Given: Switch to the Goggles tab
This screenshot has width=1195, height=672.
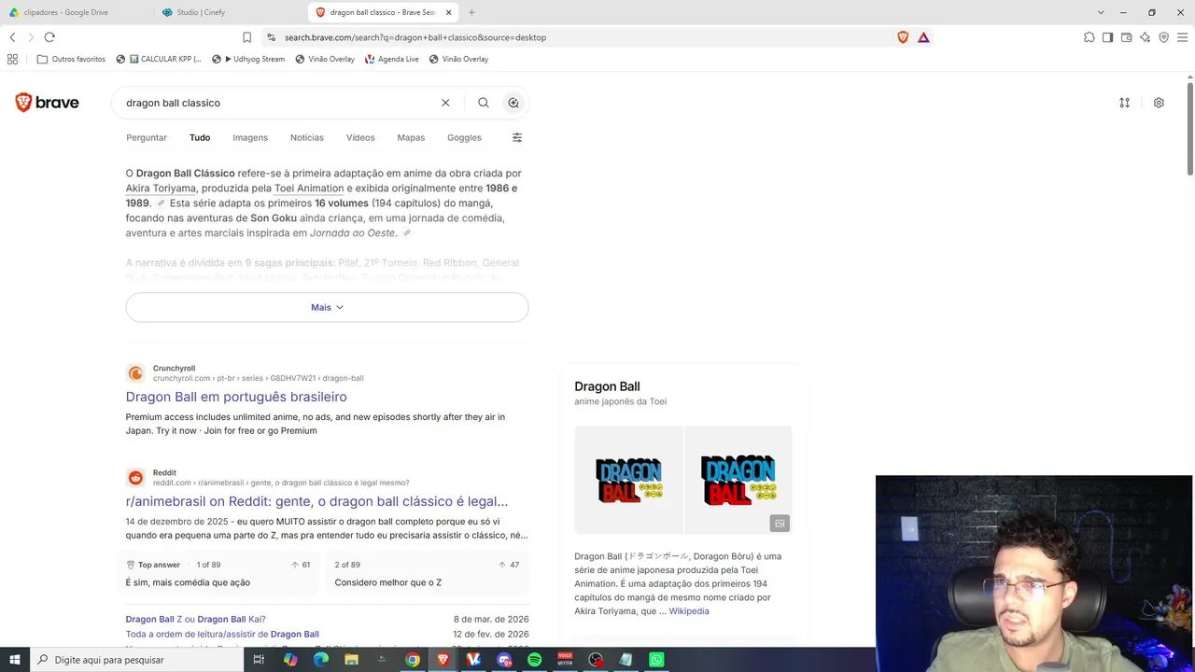Looking at the screenshot, I should tap(464, 137).
